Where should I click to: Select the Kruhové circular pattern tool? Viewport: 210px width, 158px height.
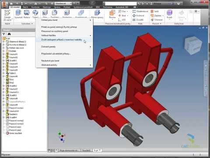(138, 15)
